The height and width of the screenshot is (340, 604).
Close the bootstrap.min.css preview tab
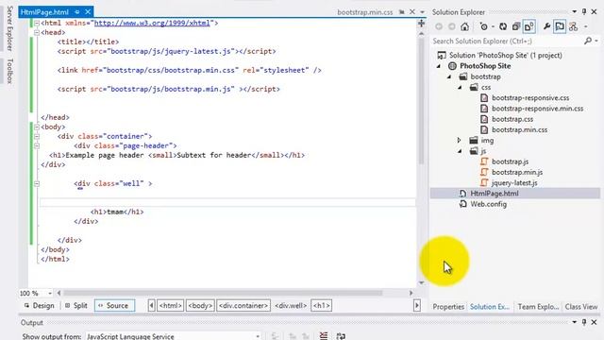(x=412, y=12)
